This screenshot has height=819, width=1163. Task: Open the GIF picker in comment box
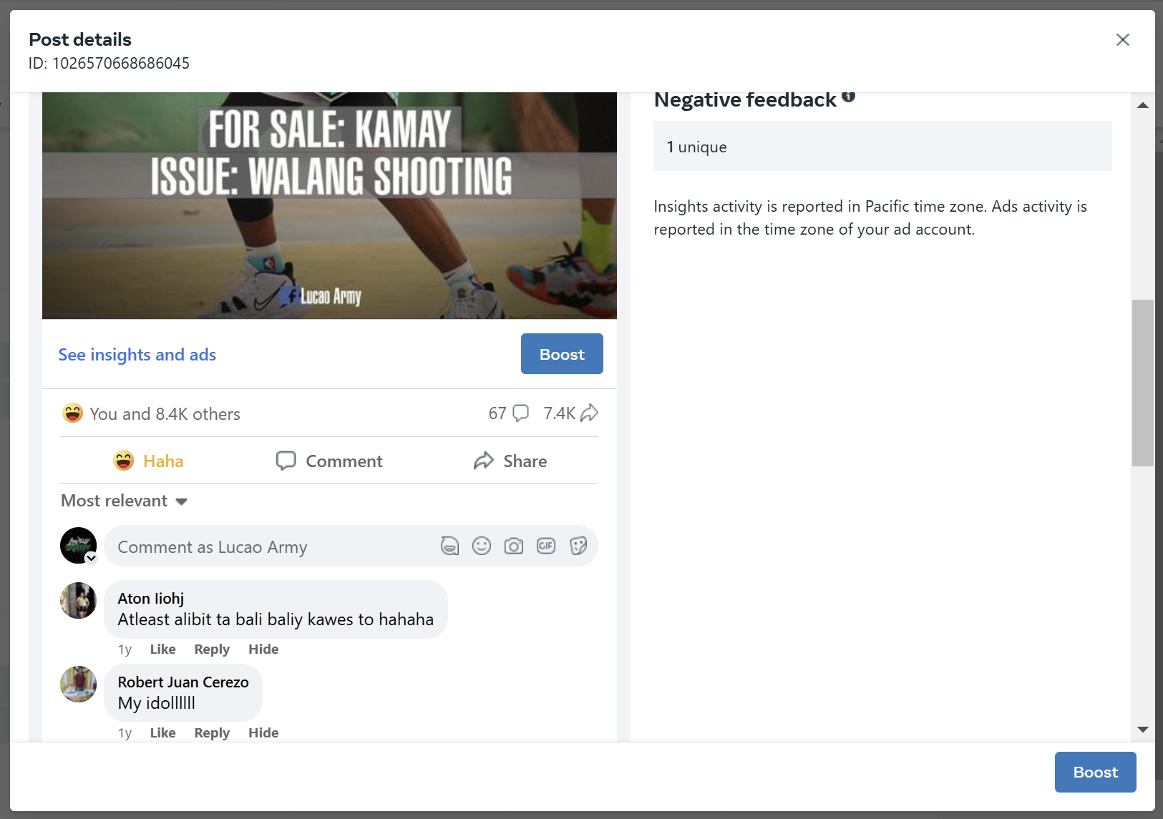click(546, 546)
